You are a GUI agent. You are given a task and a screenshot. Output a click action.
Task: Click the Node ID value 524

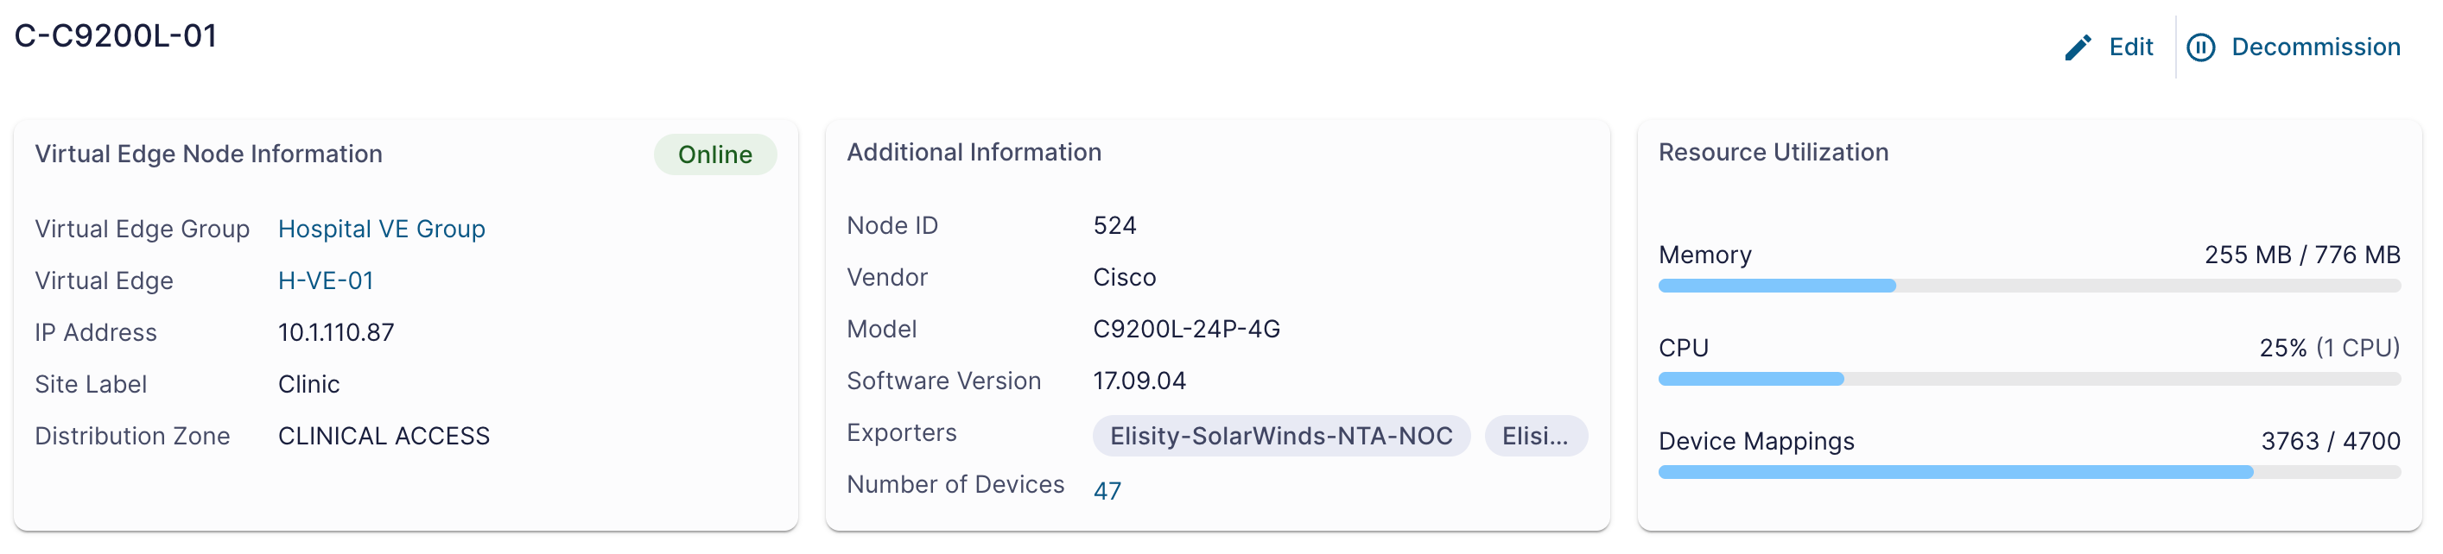coord(1114,225)
